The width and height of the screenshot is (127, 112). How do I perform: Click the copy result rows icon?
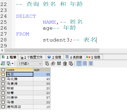(x=9, y=64)
